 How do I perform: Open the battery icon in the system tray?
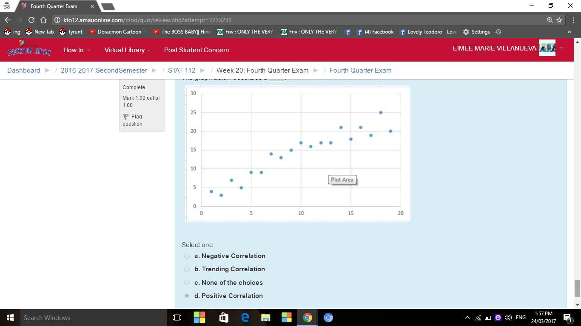pos(488,318)
